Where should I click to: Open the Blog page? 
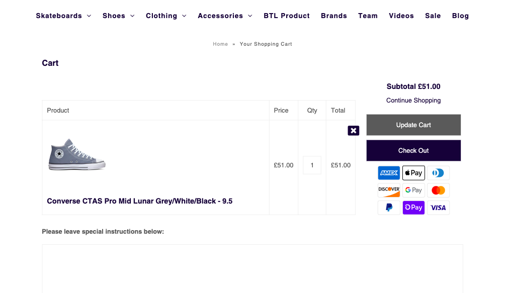(x=460, y=16)
